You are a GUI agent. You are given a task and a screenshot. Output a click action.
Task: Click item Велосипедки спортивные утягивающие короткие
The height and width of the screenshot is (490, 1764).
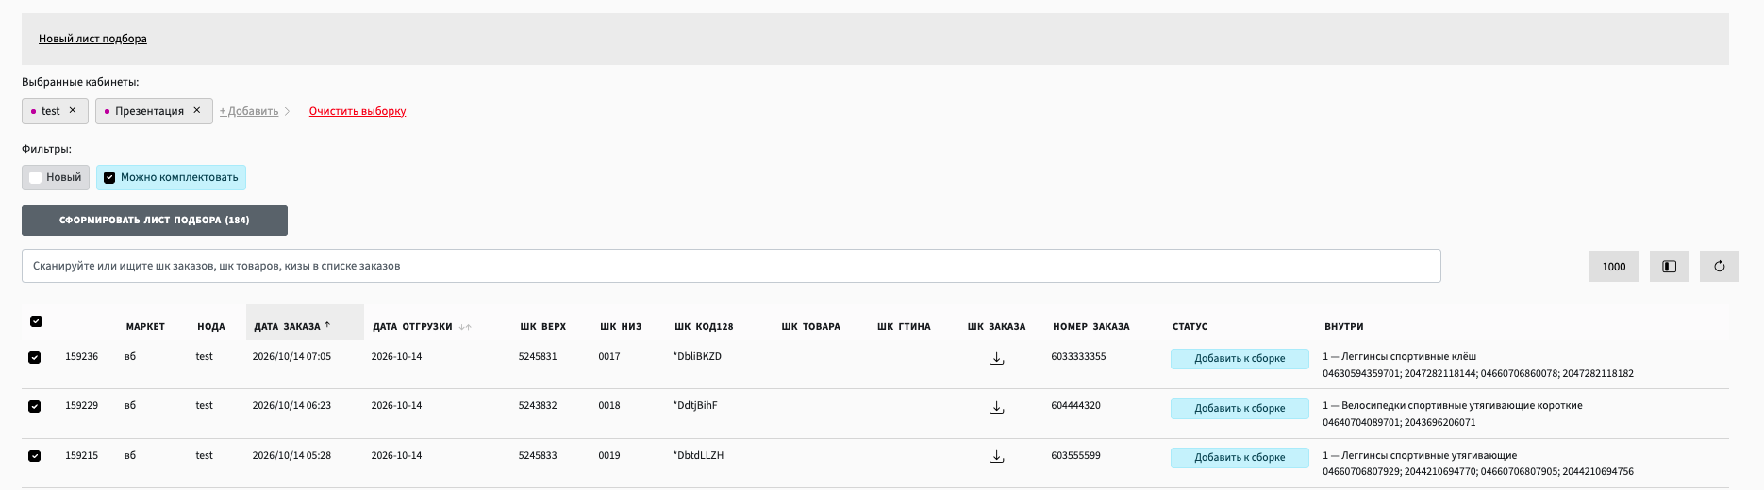(x=1462, y=405)
